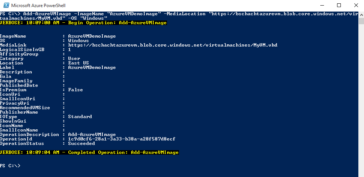The width and height of the screenshot is (364, 177).
Task: Click the IOType Standard value
Action: [x=80, y=117]
